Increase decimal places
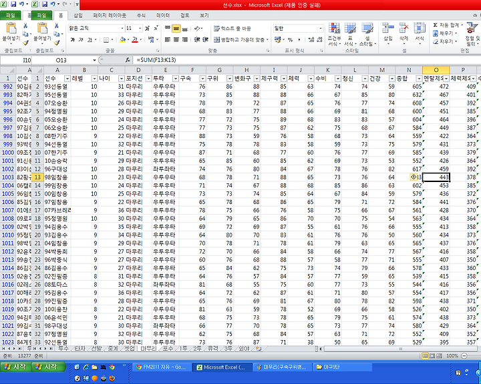 pos(311,39)
